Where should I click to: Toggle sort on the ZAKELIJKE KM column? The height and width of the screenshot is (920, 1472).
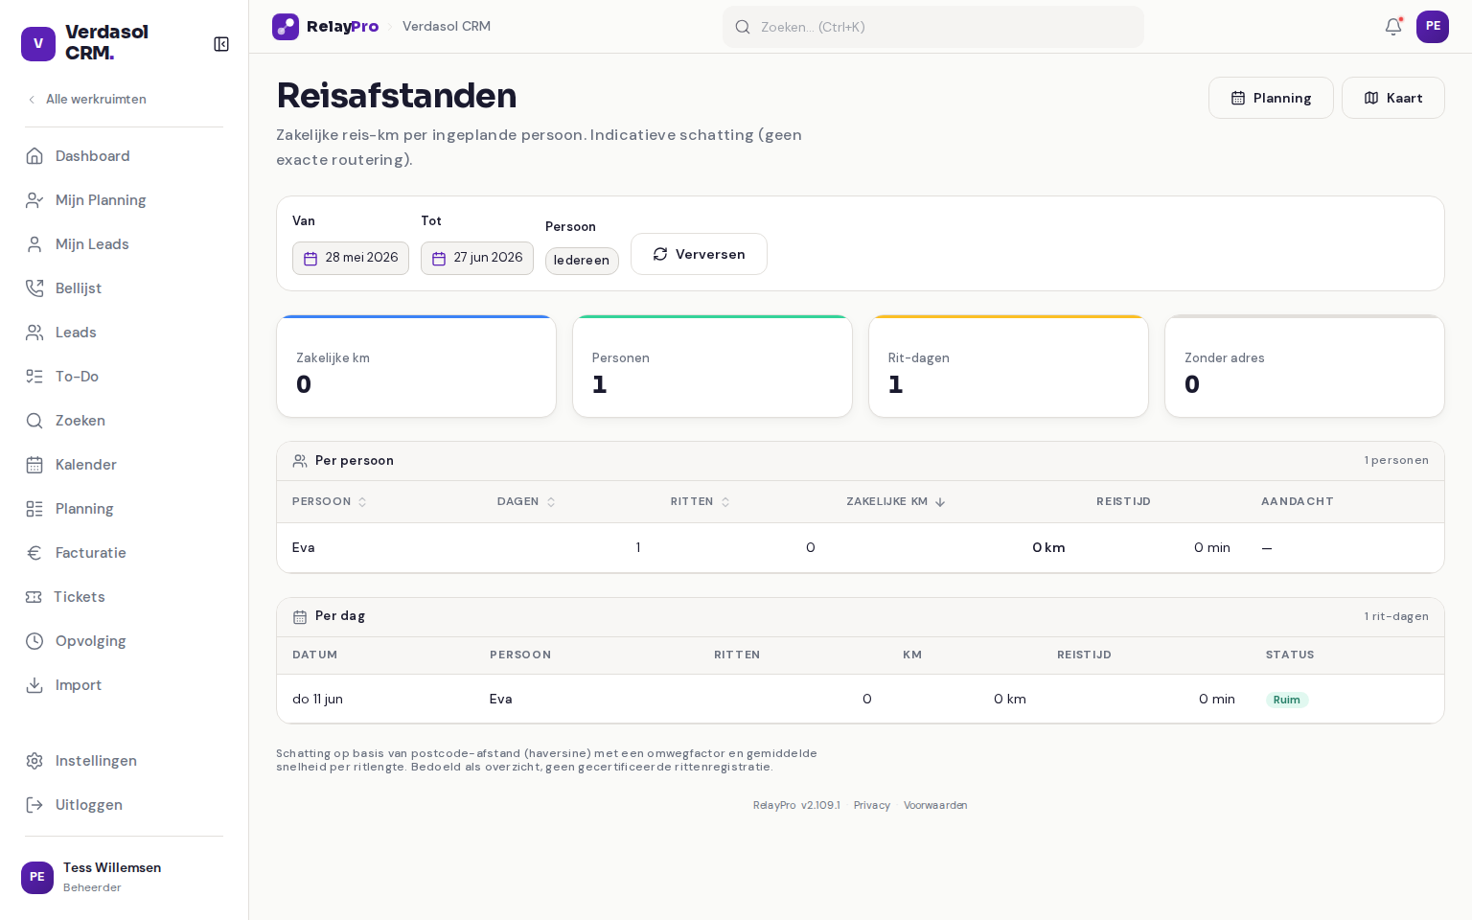[896, 501]
